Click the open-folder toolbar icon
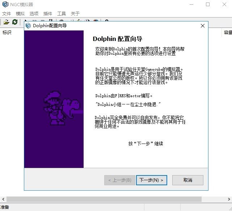 click(7, 22)
